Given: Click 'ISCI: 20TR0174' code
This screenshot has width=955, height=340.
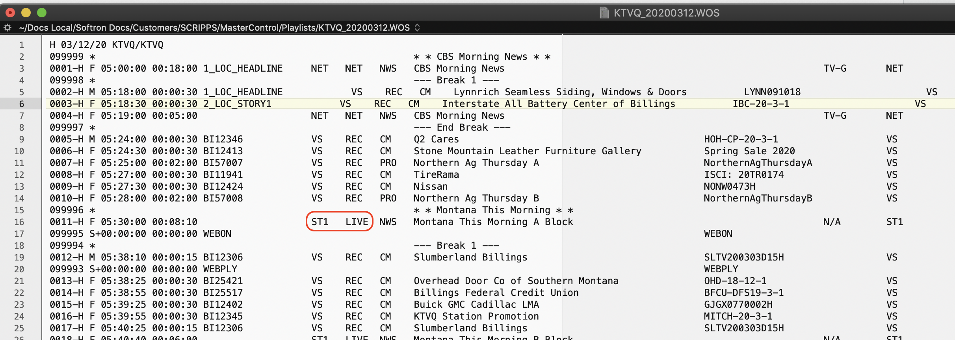Looking at the screenshot, I should tap(744, 175).
